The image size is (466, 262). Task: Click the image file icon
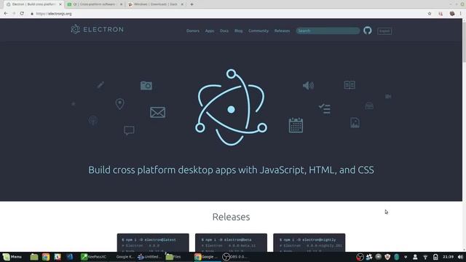355,123
